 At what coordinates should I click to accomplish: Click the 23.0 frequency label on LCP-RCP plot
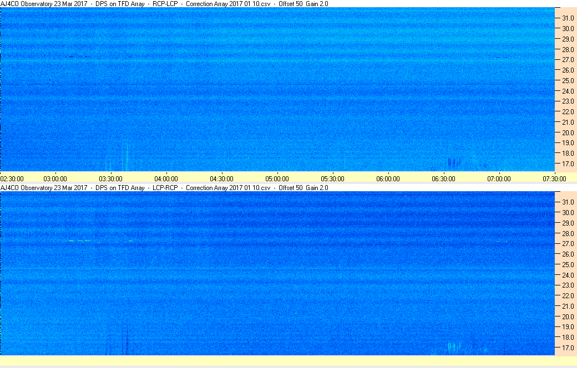(568, 285)
